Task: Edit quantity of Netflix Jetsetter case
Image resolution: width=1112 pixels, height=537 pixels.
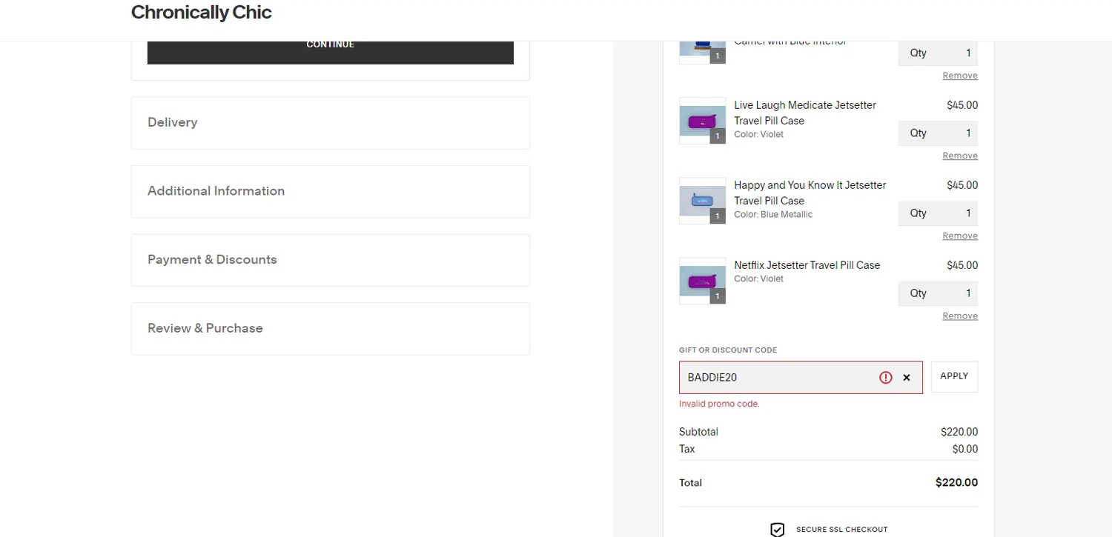Action: tap(938, 293)
